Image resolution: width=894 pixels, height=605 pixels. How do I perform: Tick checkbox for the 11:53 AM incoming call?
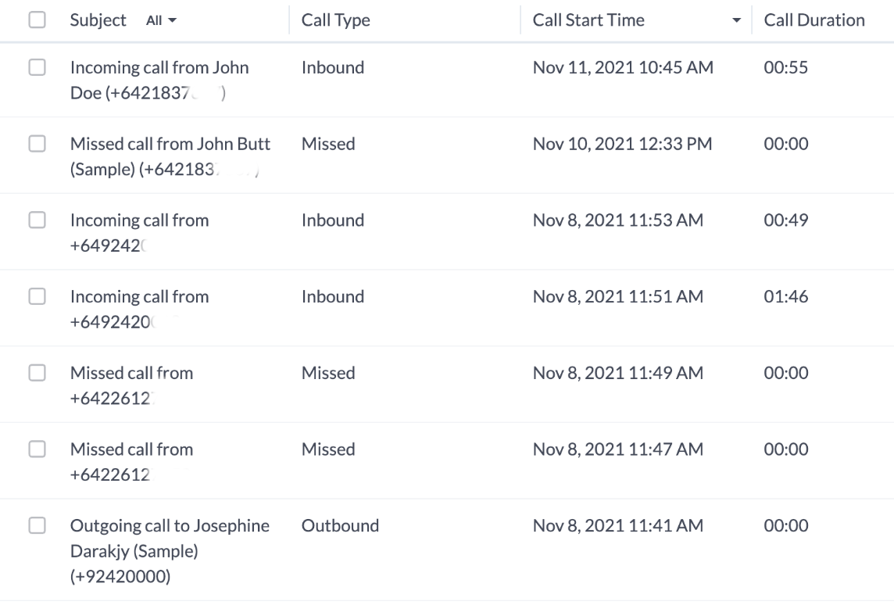[37, 220]
